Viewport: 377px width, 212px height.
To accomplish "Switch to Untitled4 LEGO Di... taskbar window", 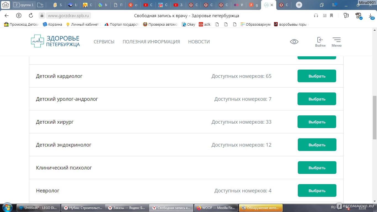I will click(x=39, y=208).
